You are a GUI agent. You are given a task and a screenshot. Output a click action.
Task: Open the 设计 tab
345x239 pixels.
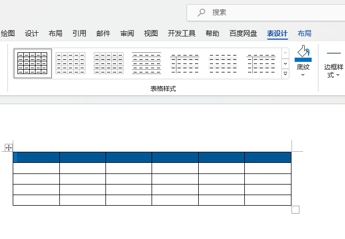click(32, 34)
